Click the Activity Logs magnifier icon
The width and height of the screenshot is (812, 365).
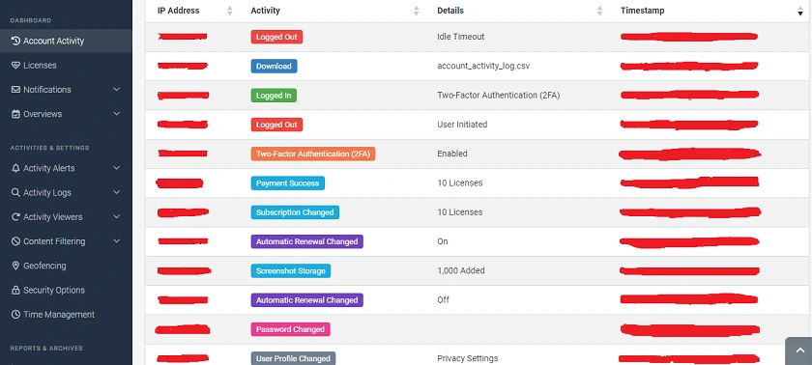pyautogui.click(x=15, y=192)
